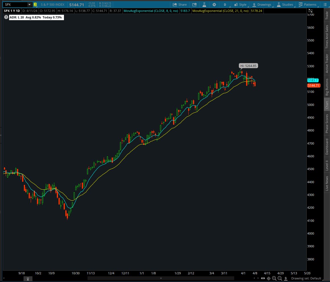Open the Style dropdown menu
This screenshot has height=282, width=330.
[240, 5]
